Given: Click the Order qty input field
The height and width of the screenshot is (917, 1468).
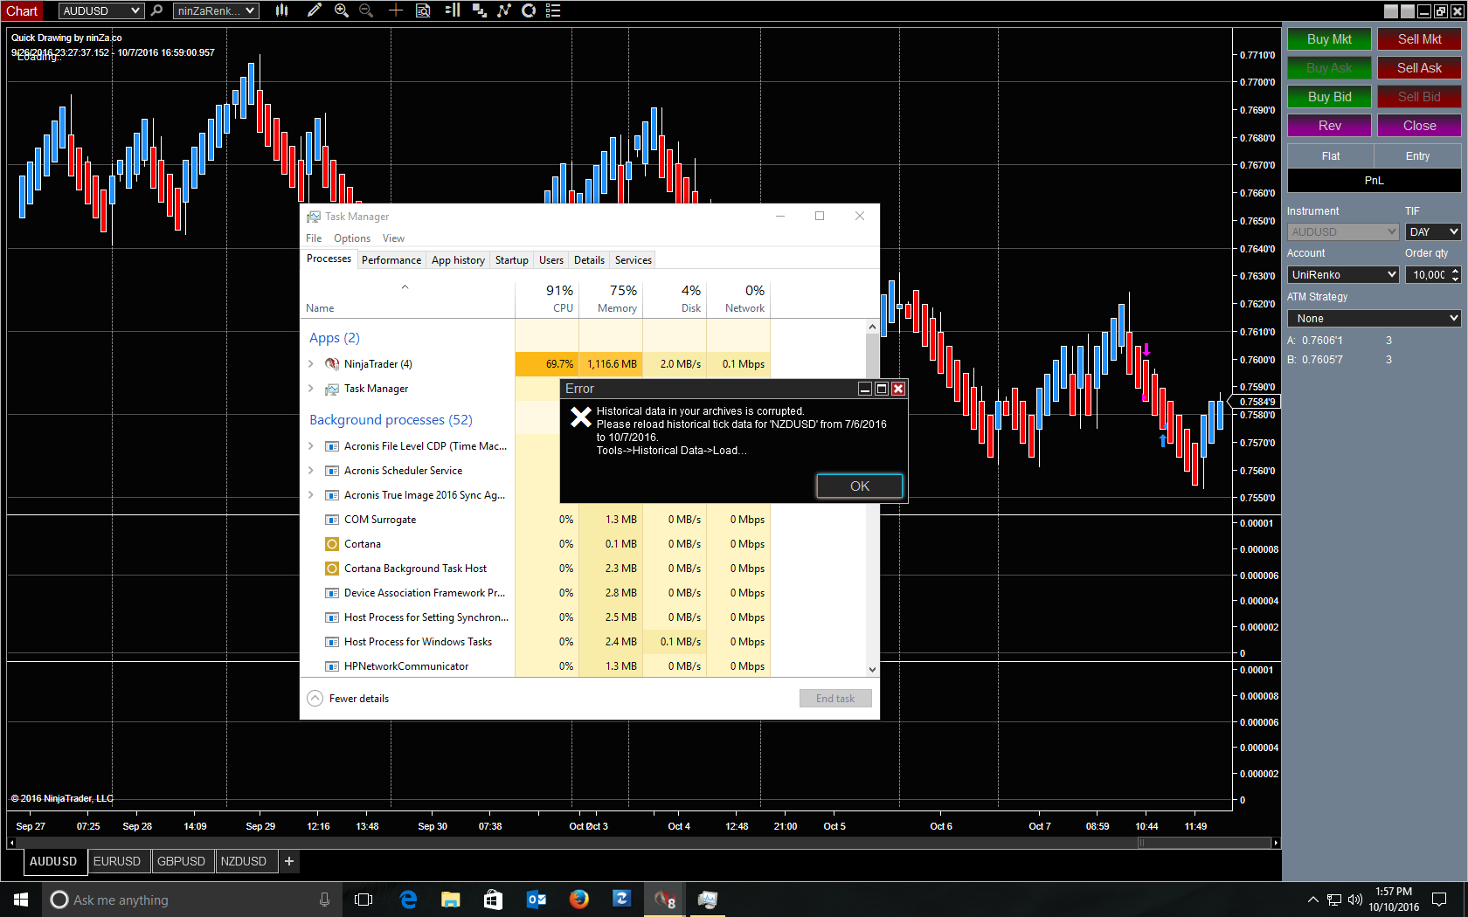Looking at the screenshot, I should click(1428, 275).
